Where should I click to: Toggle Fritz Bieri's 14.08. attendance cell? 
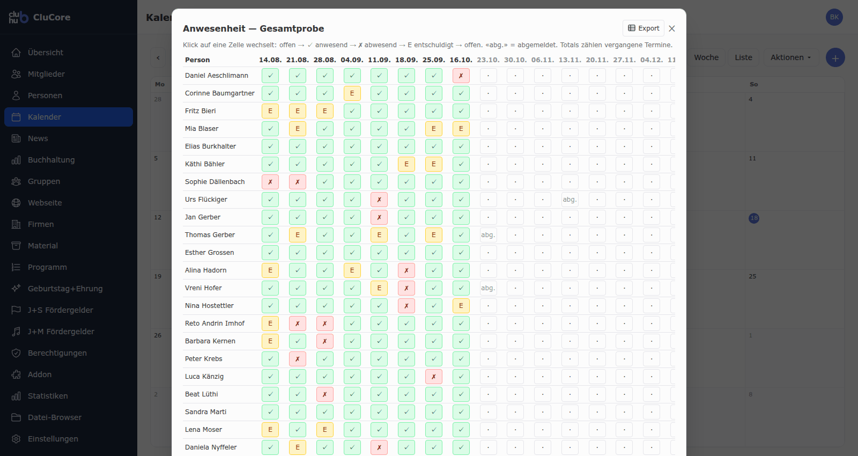click(x=270, y=111)
